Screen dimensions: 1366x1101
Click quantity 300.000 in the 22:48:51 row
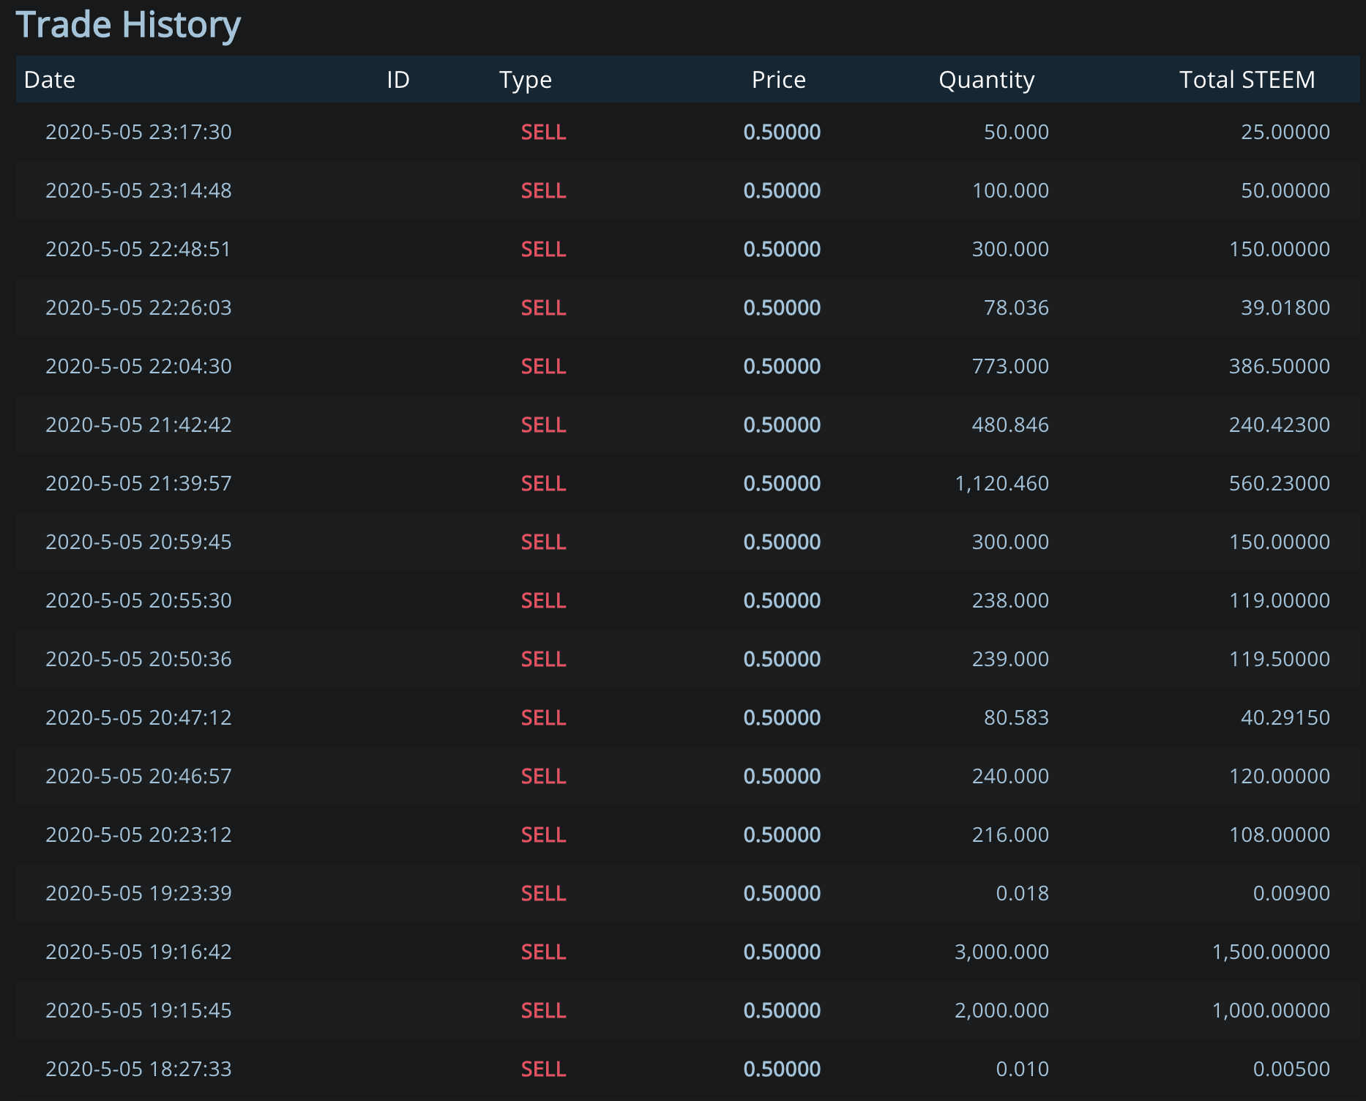click(x=1010, y=249)
